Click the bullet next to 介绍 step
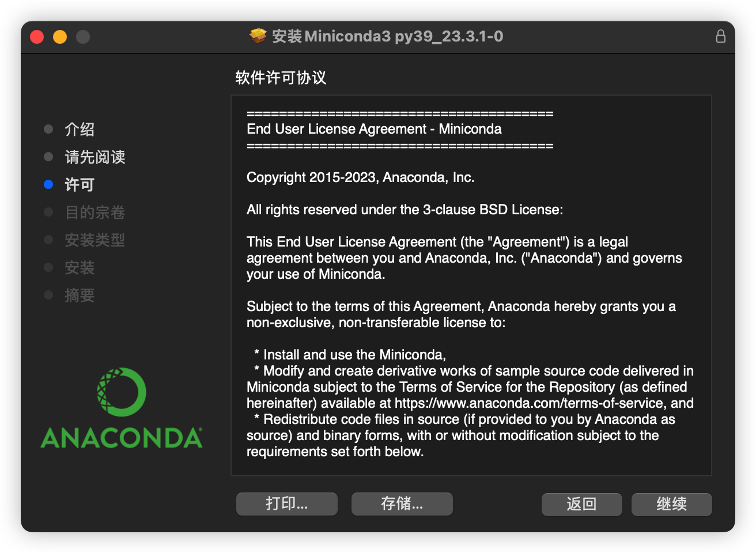The height and width of the screenshot is (553, 756). (x=48, y=129)
